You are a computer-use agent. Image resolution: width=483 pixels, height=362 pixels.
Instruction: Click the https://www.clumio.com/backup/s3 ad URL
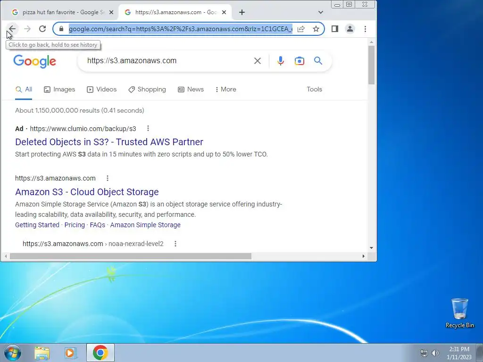tap(83, 129)
